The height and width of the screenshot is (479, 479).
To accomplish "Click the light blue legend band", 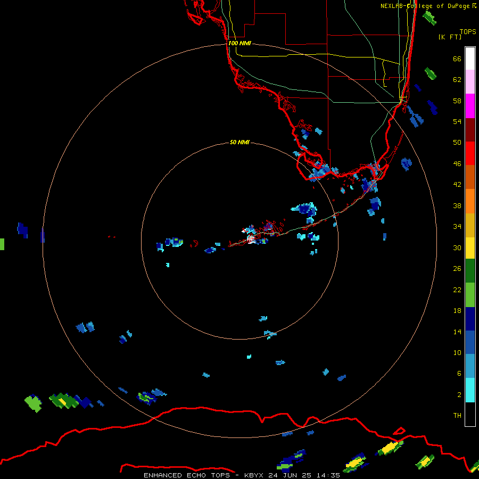I will 470,366.
